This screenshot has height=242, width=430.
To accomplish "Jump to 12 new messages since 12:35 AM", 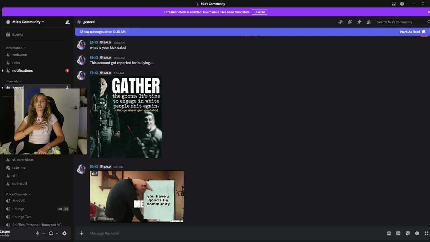I will click(x=102, y=32).
